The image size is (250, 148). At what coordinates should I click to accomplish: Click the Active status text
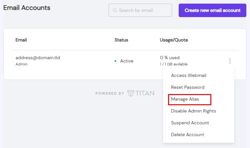coord(127,61)
